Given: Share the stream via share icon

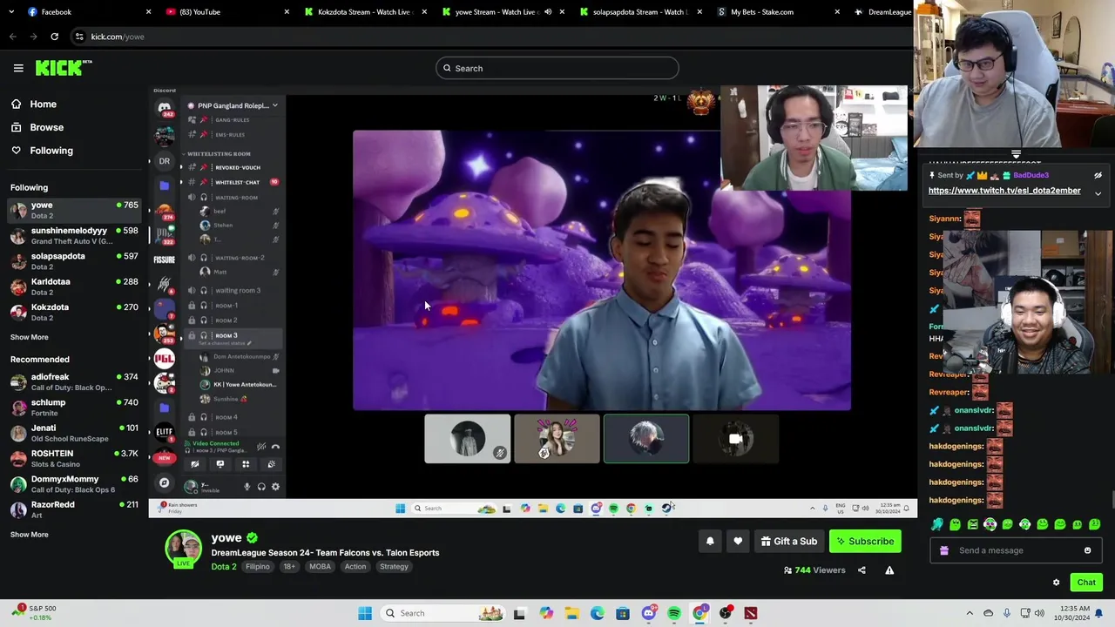Looking at the screenshot, I should (862, 570).
